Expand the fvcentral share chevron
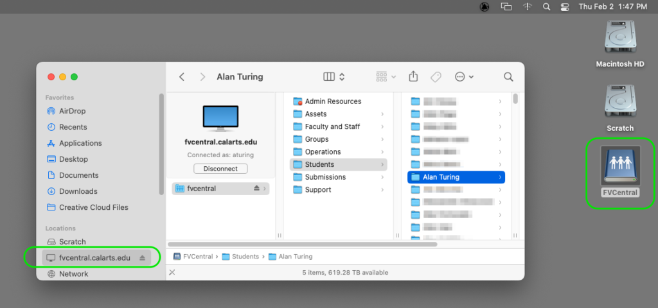The width and height of the screenshot is (658, 308). coord(264,189)
